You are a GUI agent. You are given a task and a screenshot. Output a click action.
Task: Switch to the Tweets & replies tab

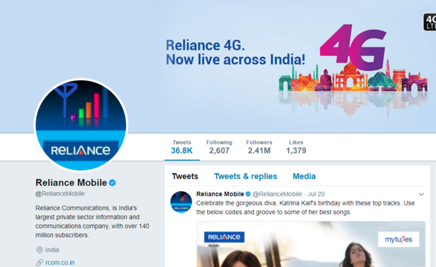click(245, 176)
